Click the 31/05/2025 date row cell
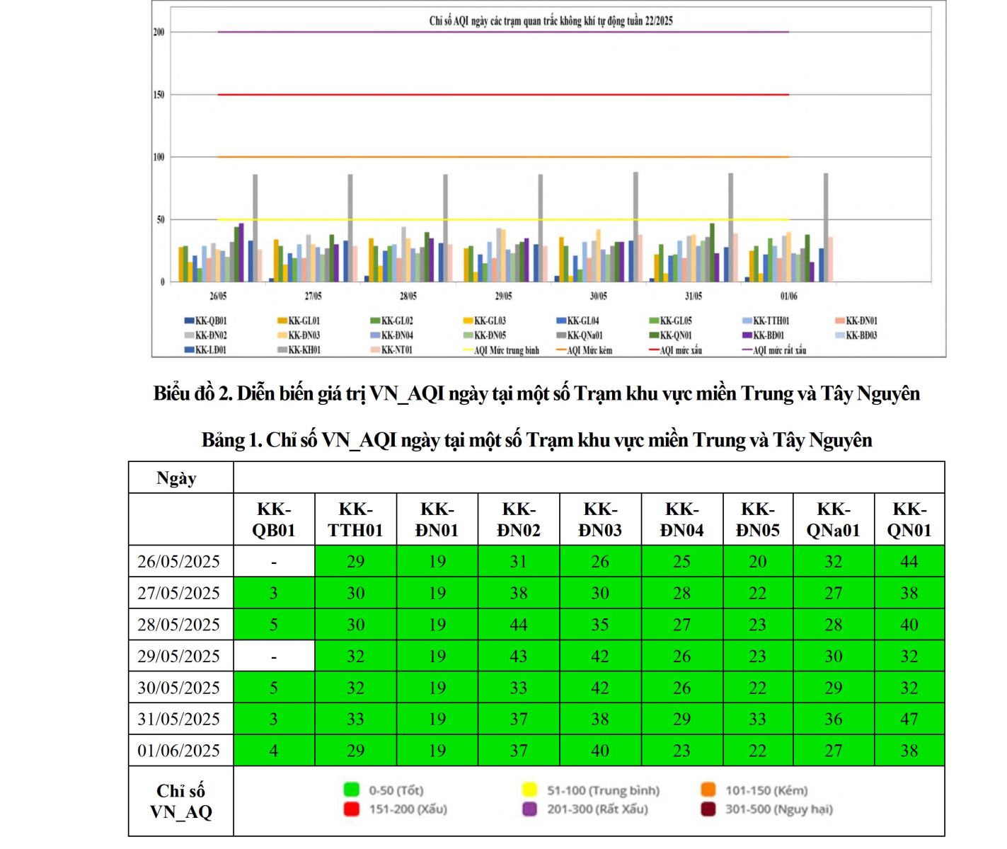This screenshot has height=849, width=1007. pos(180,720)
